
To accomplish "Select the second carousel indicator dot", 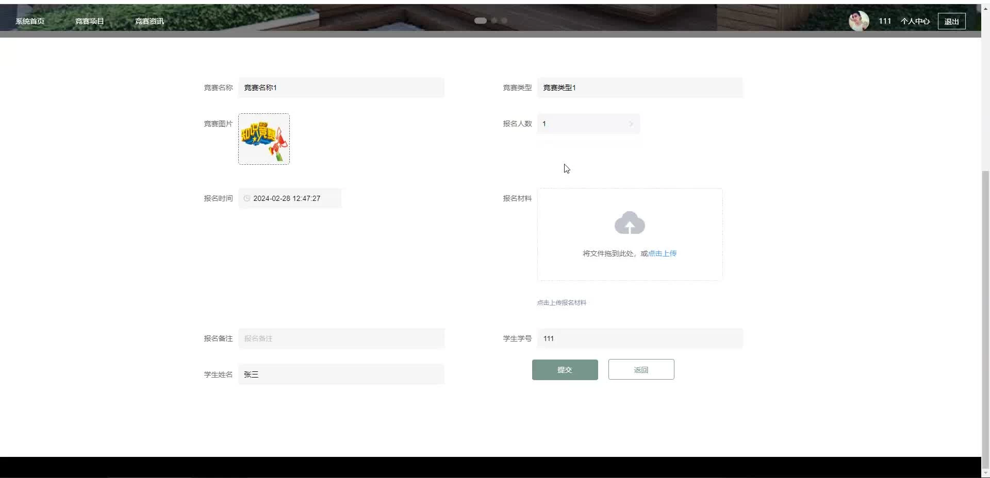I will pyautogui.click(x=494, y=21).
